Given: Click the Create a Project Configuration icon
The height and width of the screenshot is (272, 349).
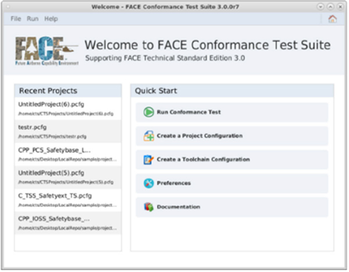Looking at the screenshot, I should 148,136.
